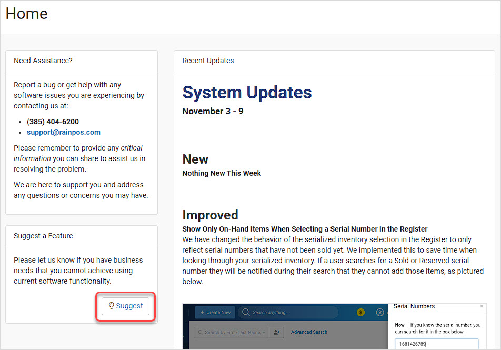
Task: Click the November 3 - 9 date
Action: (213, 111)
